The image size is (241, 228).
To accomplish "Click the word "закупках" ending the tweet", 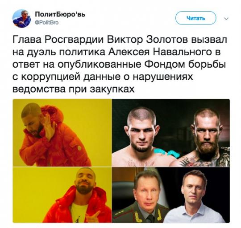I will click(x=112, y=89).
